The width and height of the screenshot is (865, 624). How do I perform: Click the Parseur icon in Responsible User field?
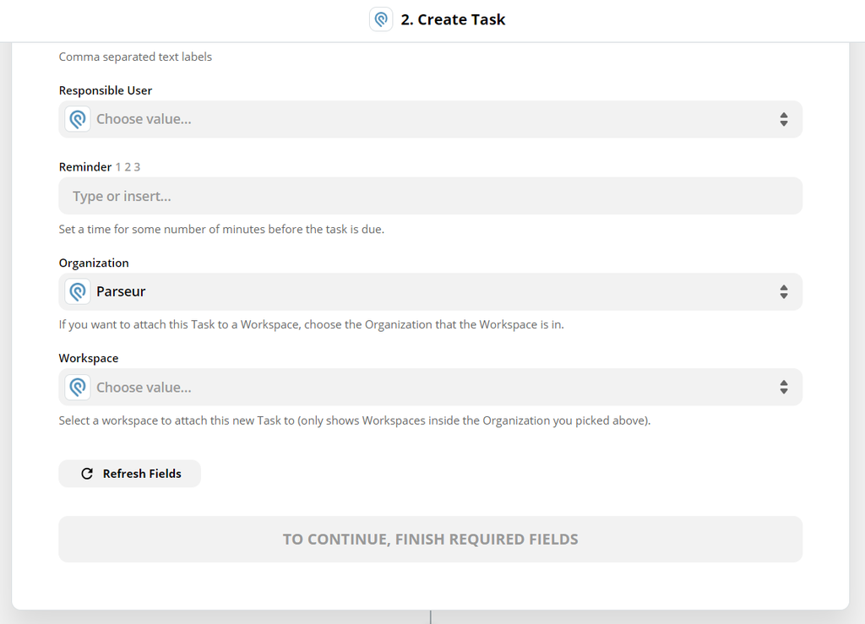pyautogui.click(x=78, y=119)
